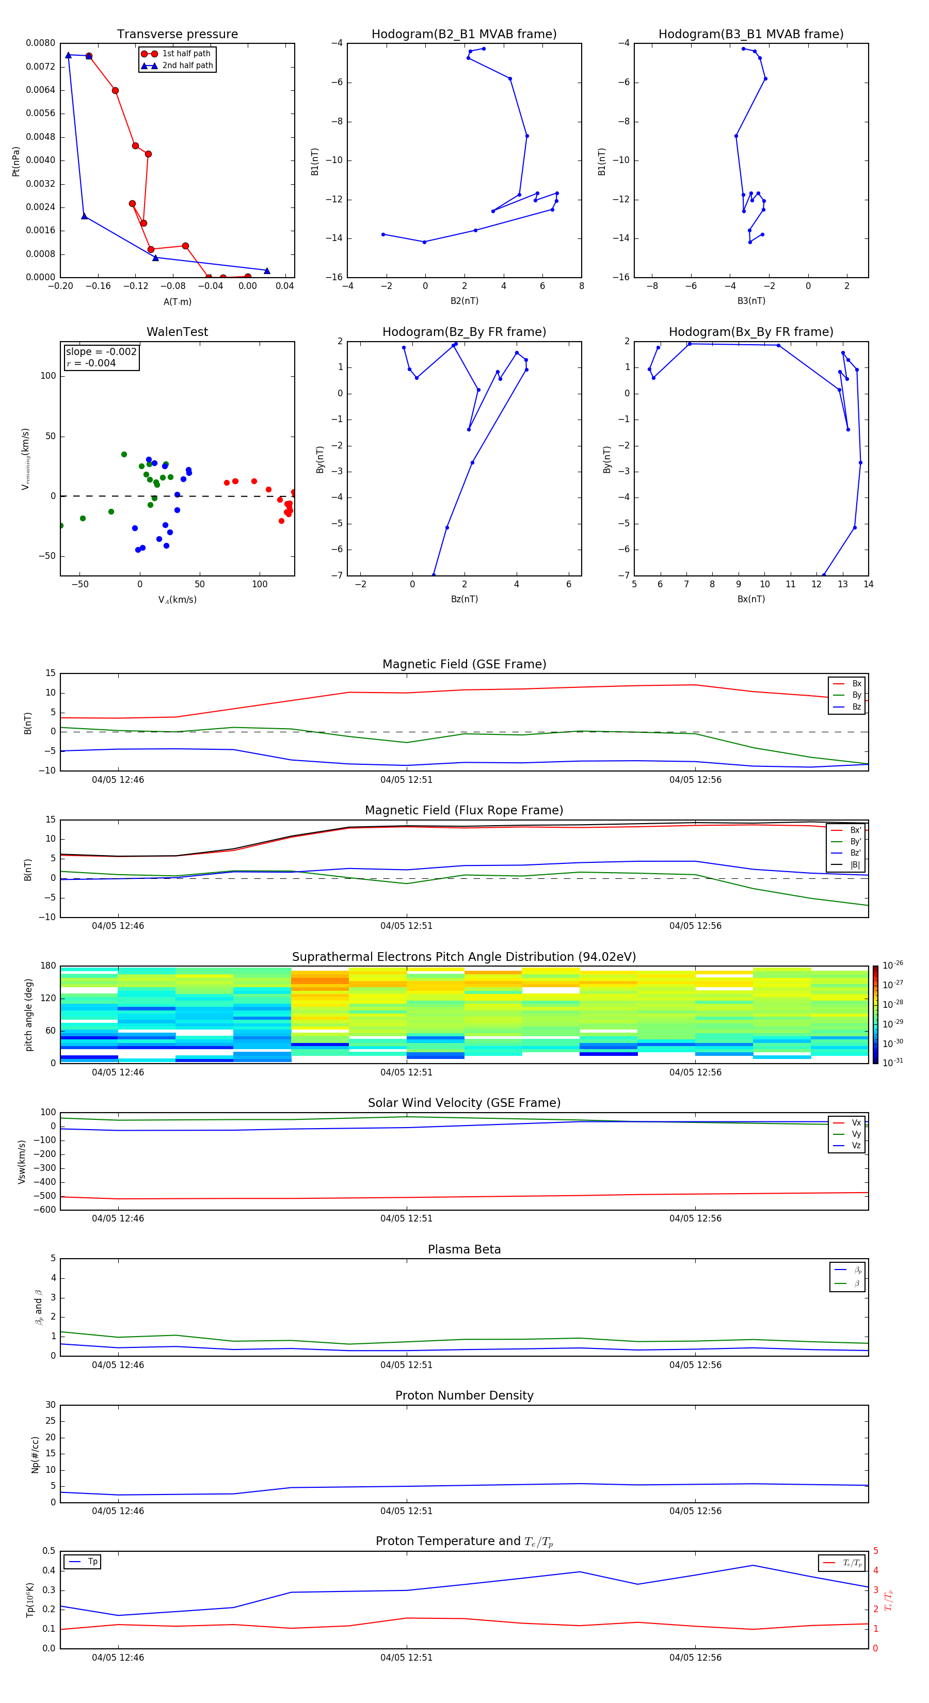The width and height of the screenshot is (929, 1703).
Task: Click "Solar Wind Velocity (GSE Frame)" title
Action: pyautogui.click(x=464, y=1103)
